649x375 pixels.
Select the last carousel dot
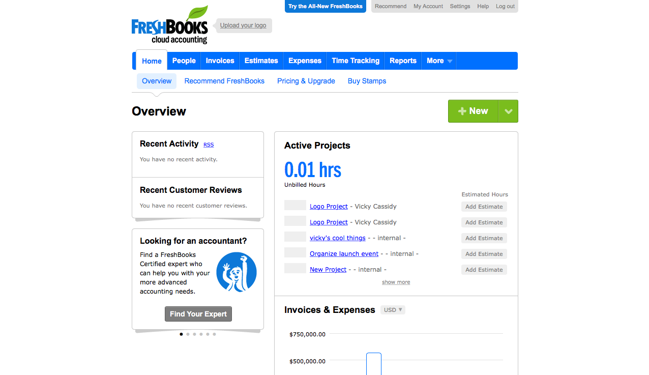click(214, 334)
